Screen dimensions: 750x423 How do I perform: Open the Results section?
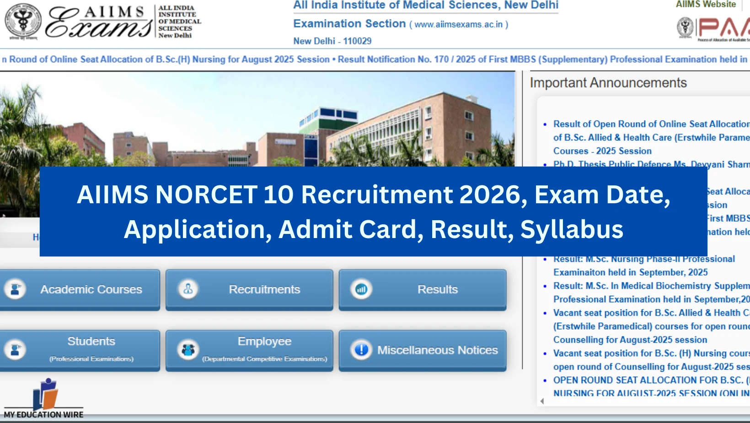tap(437, 290)
